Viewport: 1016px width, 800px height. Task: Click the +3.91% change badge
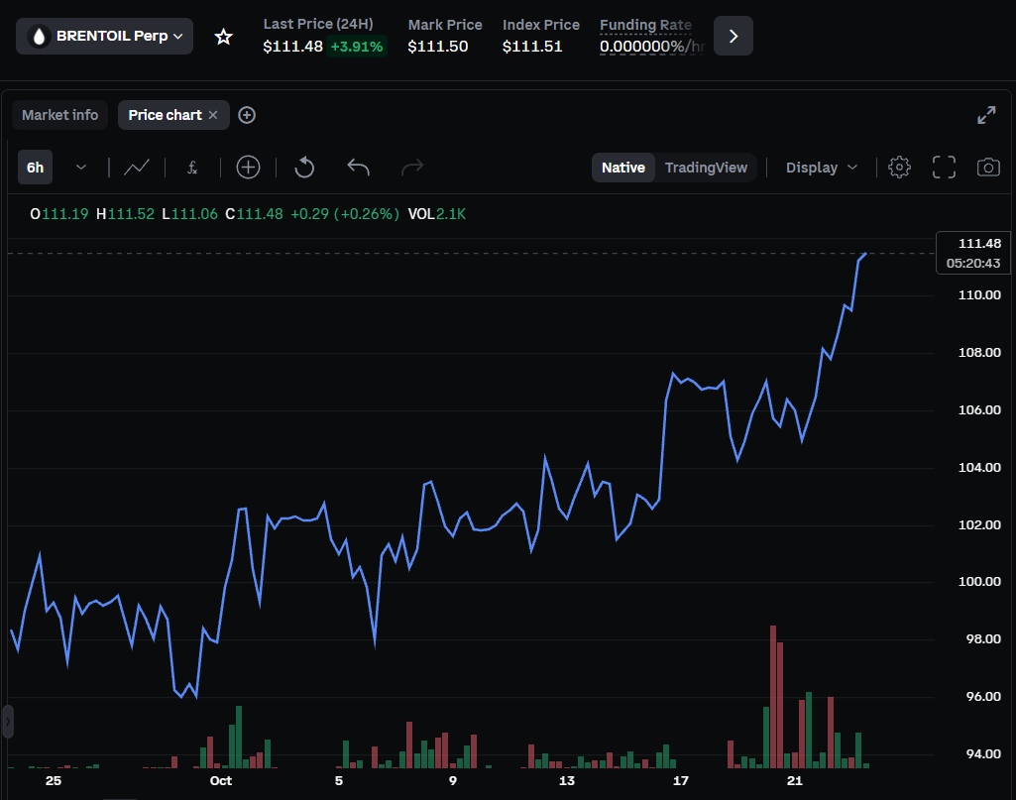pos(357,46)
